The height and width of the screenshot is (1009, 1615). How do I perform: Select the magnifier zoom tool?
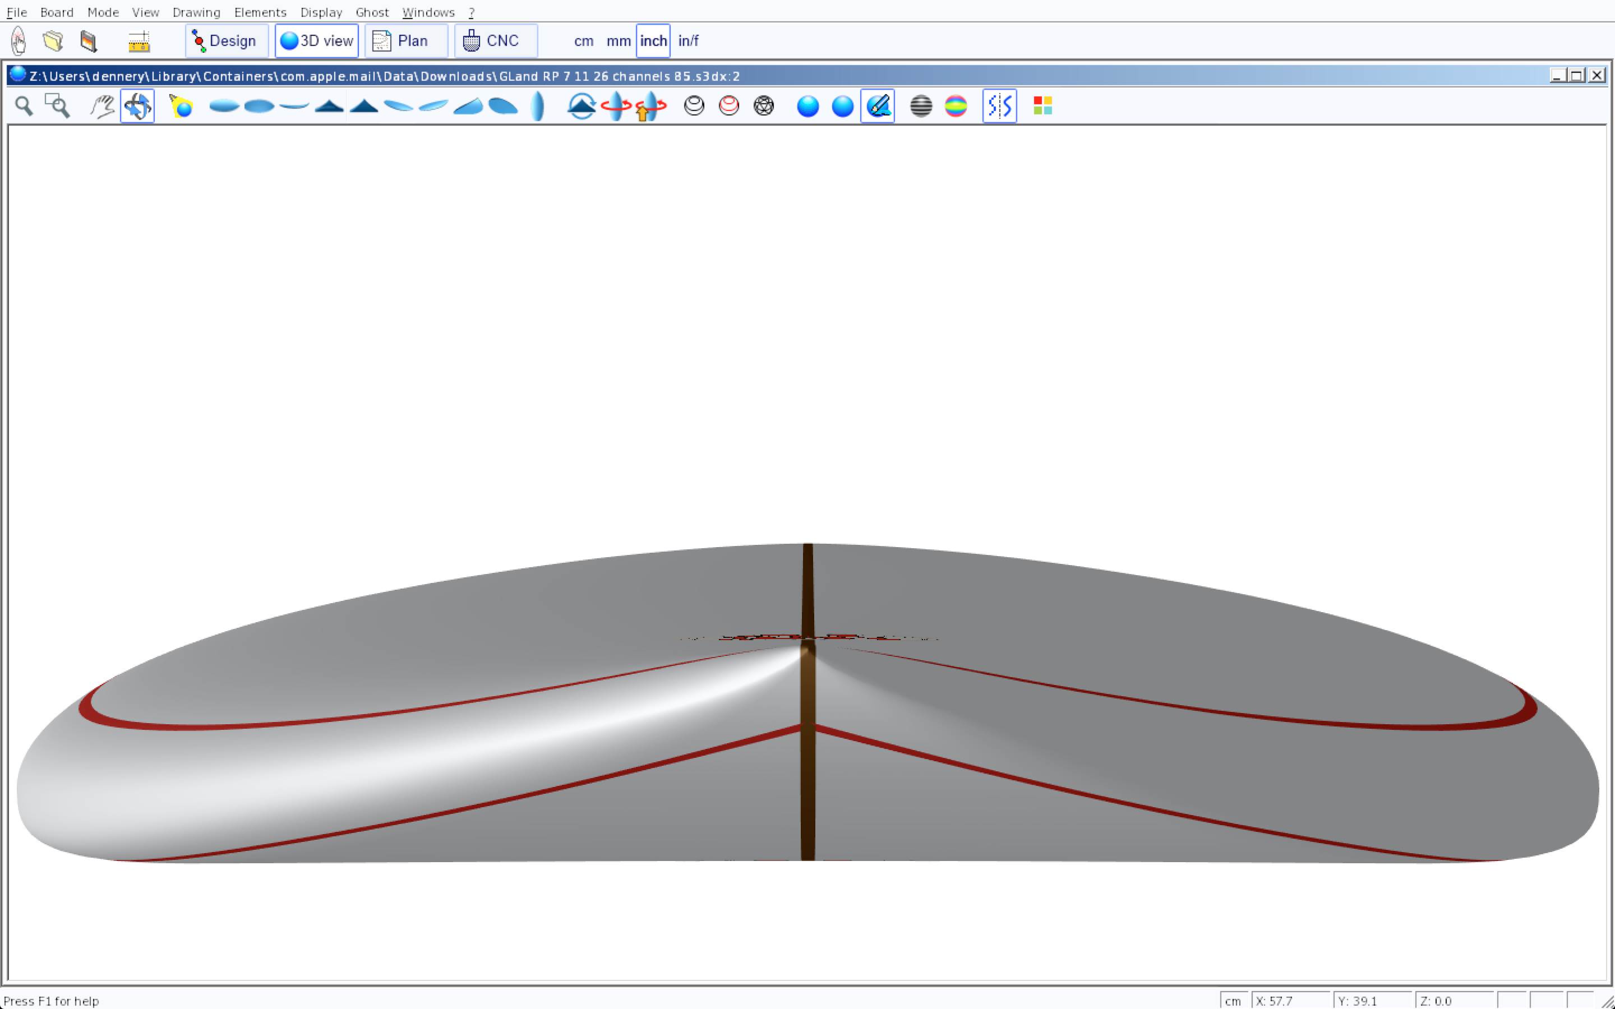coord(24,106)
